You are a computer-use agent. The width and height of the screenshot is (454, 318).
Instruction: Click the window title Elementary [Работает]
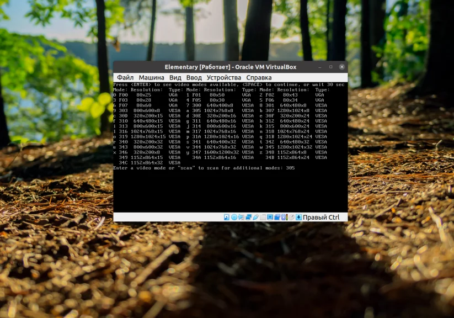point(197,67)
